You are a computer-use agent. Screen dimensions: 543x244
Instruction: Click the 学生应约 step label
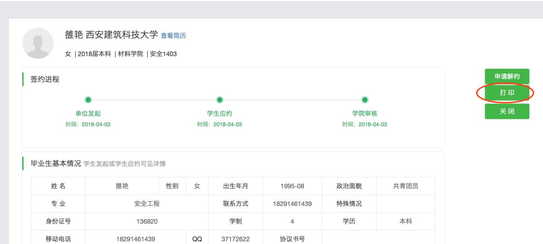(219, 113)
